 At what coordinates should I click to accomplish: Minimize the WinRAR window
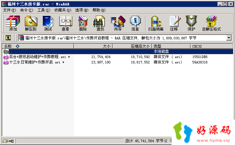coord(220,4)
